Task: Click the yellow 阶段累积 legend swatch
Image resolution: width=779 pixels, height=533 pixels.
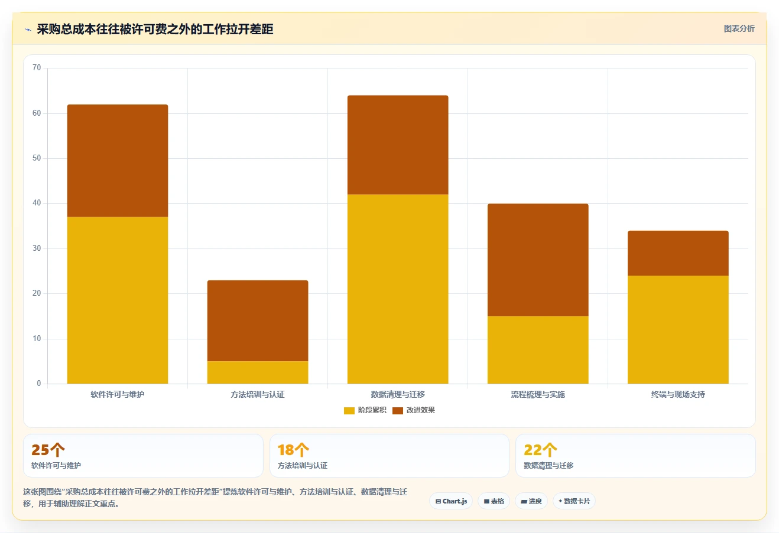Action: [x=349, y=411]
